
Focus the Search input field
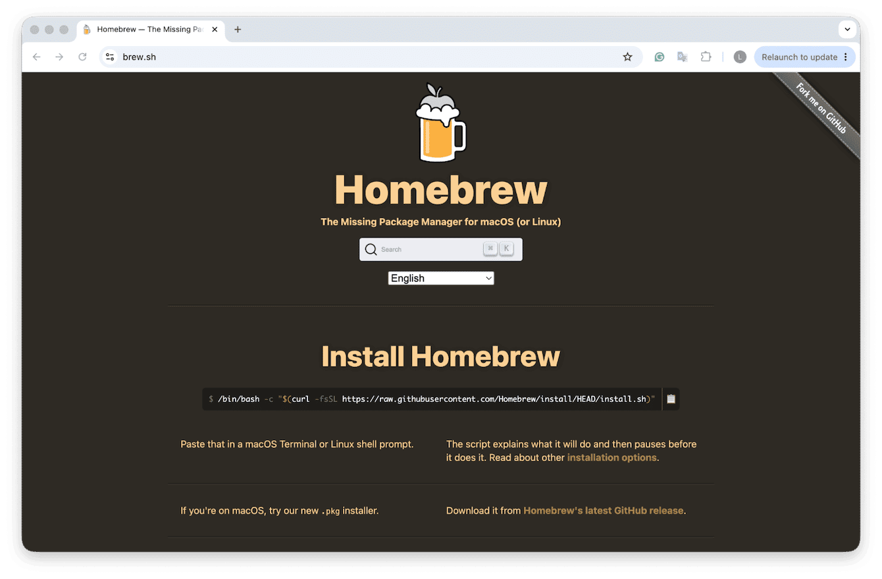tap(441, 249)
